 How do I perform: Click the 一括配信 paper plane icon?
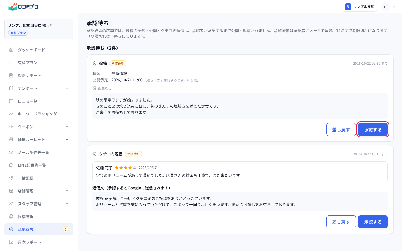pyautogui.click(x=11, y=178)
